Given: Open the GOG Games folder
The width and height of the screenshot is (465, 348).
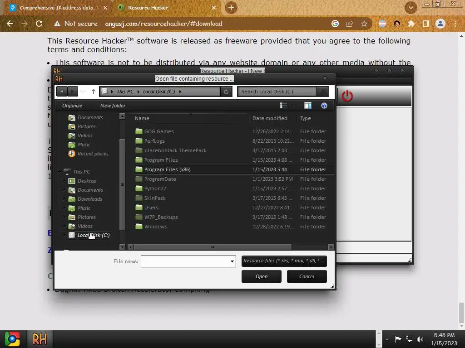Looking at the screenshot, I should (x=154, y=131).
